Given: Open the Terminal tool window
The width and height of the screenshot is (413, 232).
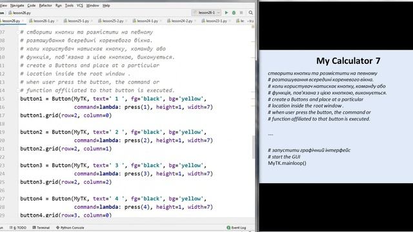Looking at the screenshot, I should point(41,227).
